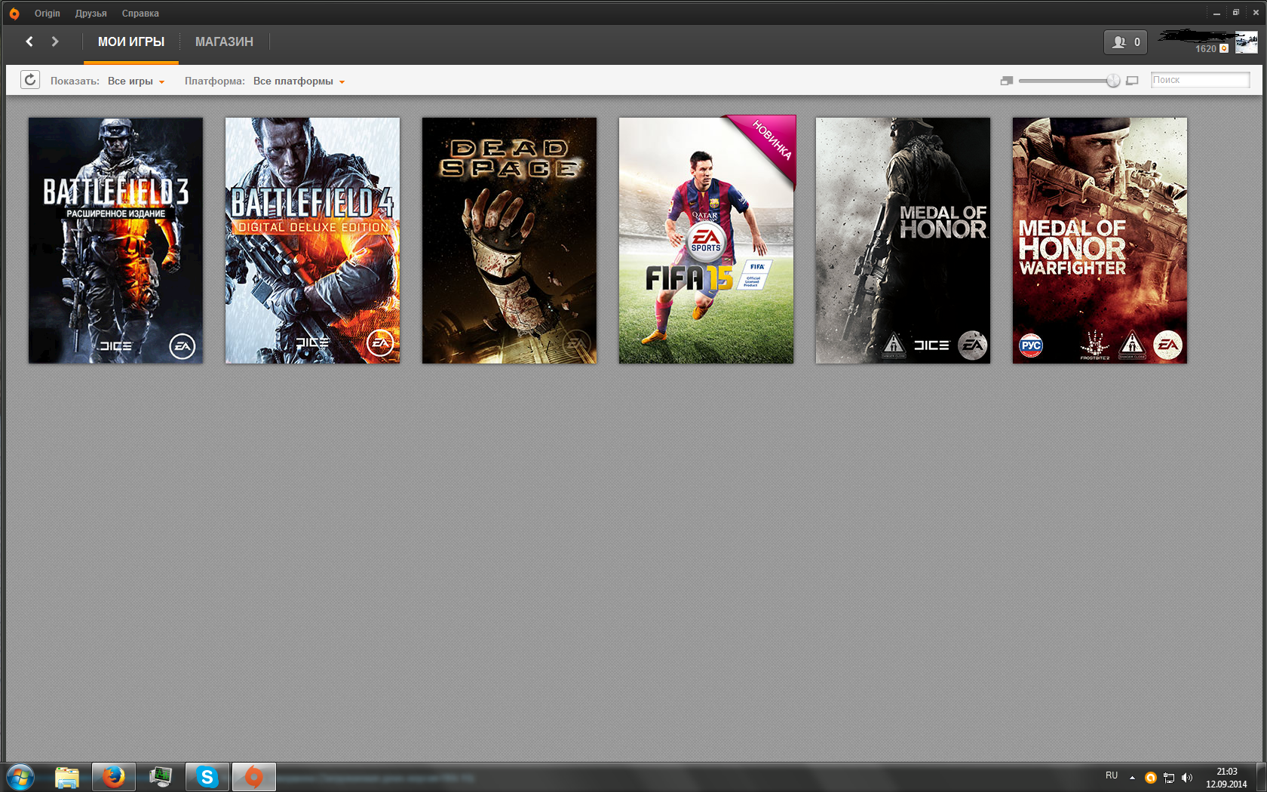The image size is (1267, 792).
Task: Select the Battlefield 3 game cover
Action: (x=115, y=240)
